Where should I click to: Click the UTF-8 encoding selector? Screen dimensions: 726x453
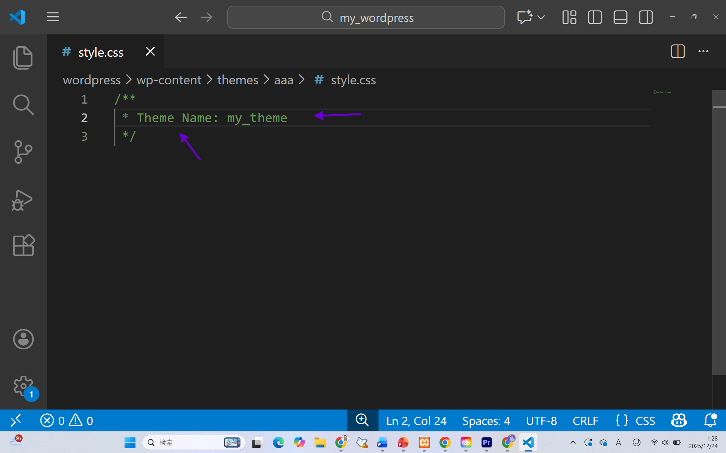tap(541, 420)
